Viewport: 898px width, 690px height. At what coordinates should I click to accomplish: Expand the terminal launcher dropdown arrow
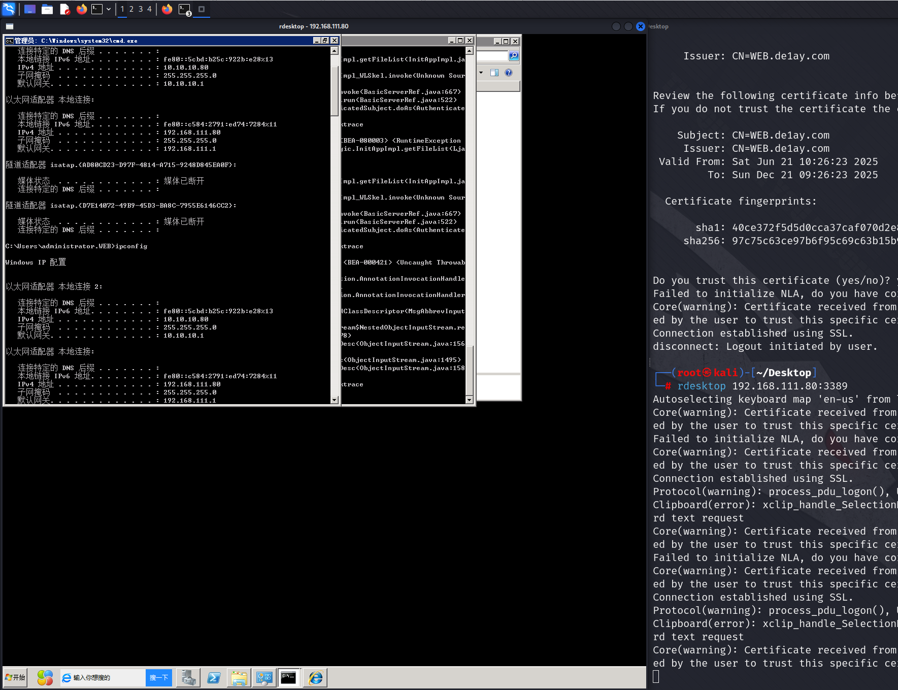[x=109, y=9]
